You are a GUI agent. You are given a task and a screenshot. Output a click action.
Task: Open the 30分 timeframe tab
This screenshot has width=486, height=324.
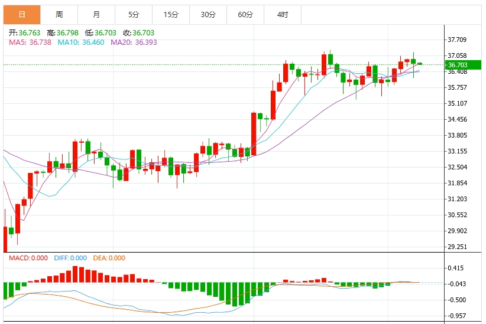click(x=208, y=15)
